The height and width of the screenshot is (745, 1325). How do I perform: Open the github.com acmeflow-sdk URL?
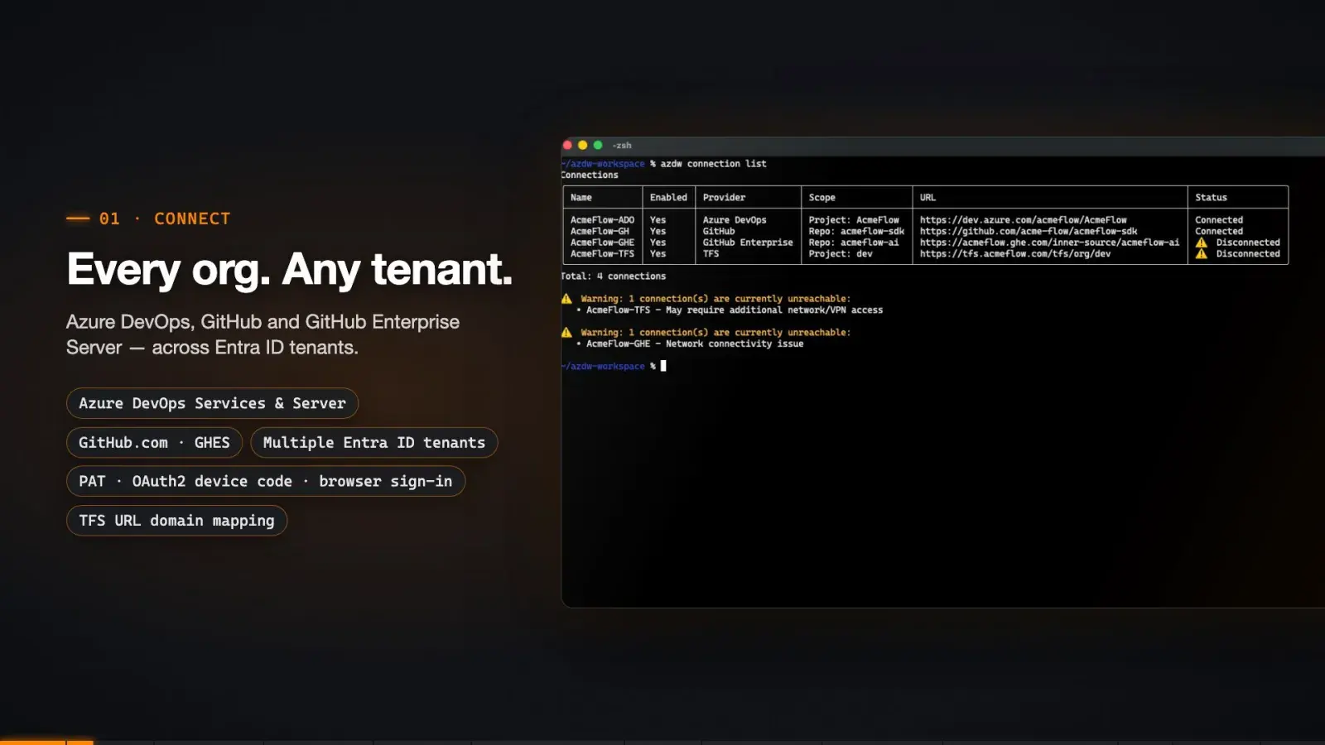click(1029, 232)
